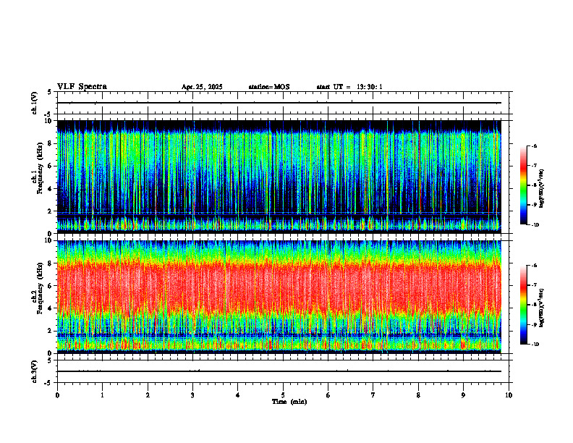Click the "0" tick on the Time axis
573x443 pixels.
click(57, 395)
